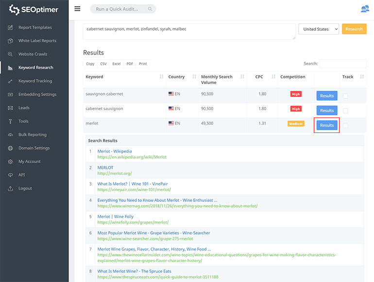
Task: Click the Embedding Settings icon
Action: (10, 95)
